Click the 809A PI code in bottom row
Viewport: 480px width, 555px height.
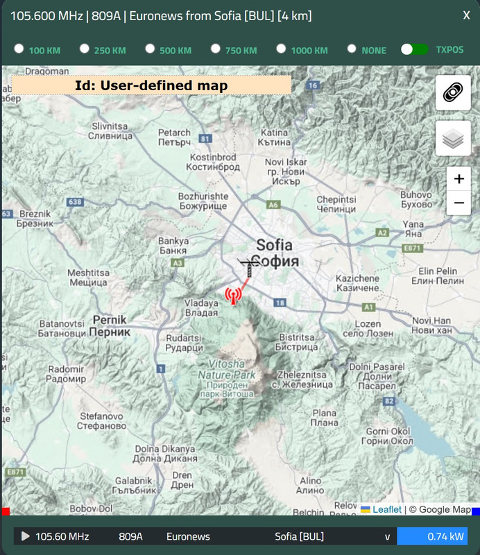tap(130, 536)
